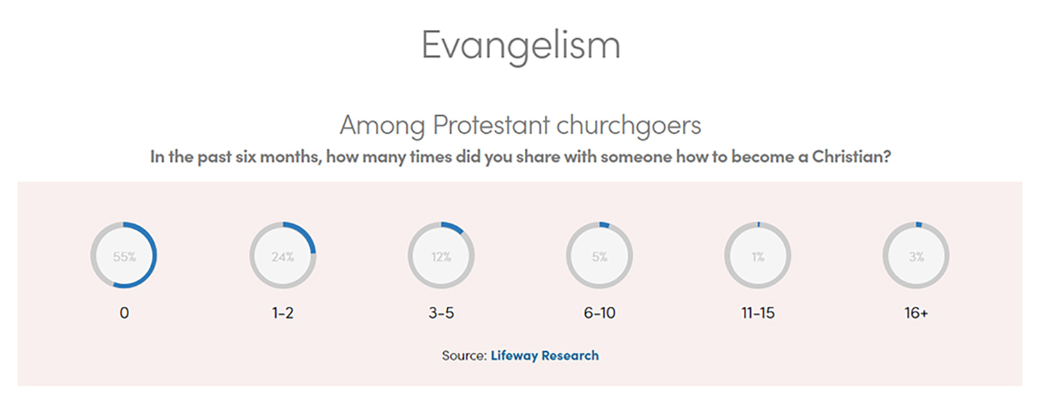Click the "16+" category label
Screen dimensions: 1040x417
click(916, 313)
